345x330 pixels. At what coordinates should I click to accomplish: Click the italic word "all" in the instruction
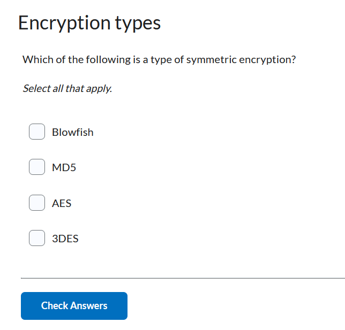(x=58, y=88)
